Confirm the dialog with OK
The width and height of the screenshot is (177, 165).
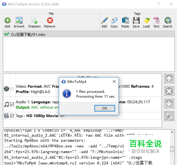[105, 108]
